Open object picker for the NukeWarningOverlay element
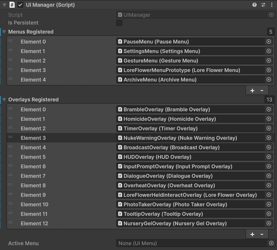 click(269, 138)
